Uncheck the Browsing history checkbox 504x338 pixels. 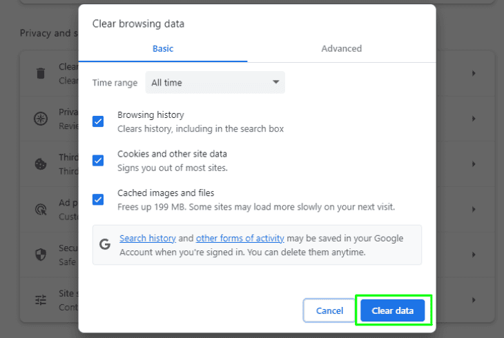point(98,121)
